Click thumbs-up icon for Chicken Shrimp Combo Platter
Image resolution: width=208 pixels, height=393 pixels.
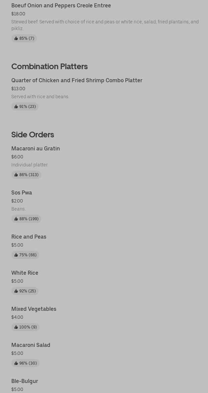(16, 107)
